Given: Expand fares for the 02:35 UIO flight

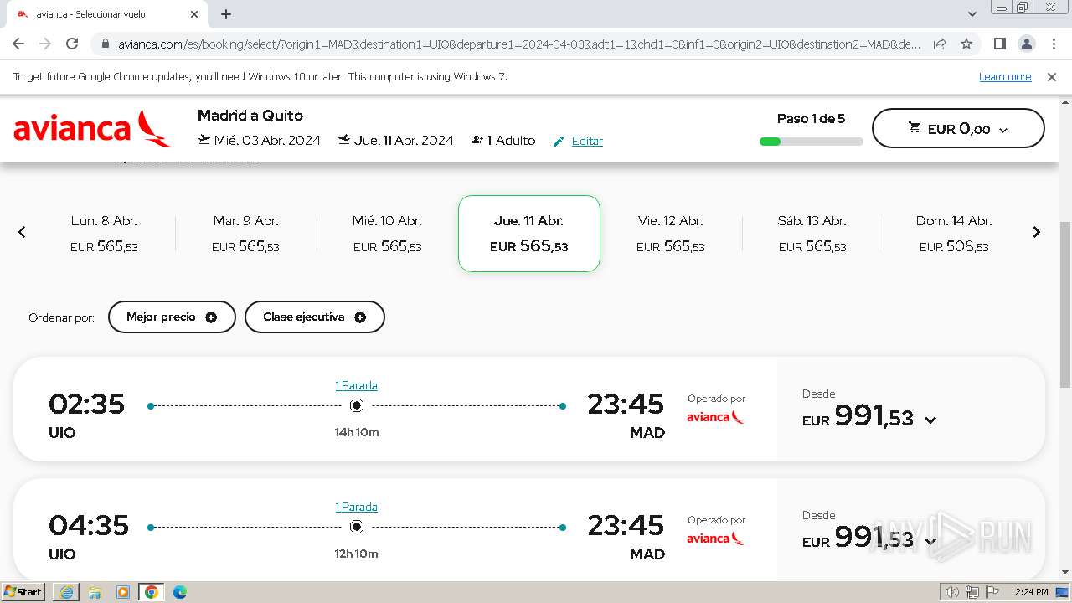Looking at the screenshot, I should (x=930, y=420).
